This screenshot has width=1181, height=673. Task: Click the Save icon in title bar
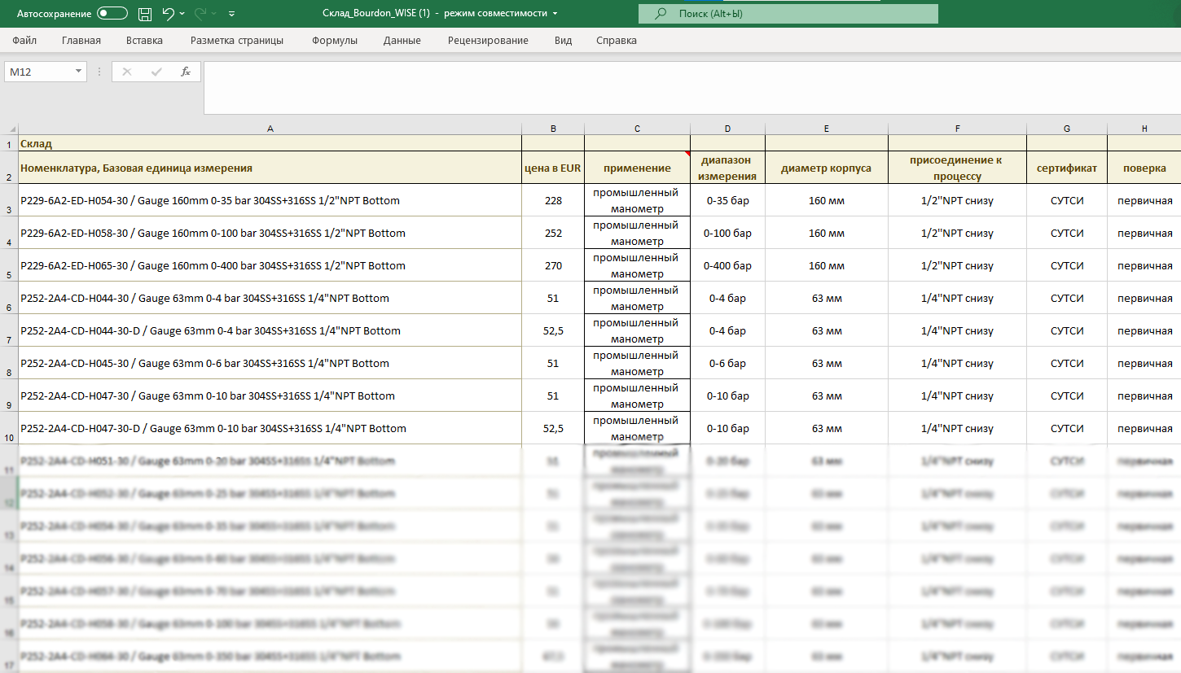click(x=145, y=14)
